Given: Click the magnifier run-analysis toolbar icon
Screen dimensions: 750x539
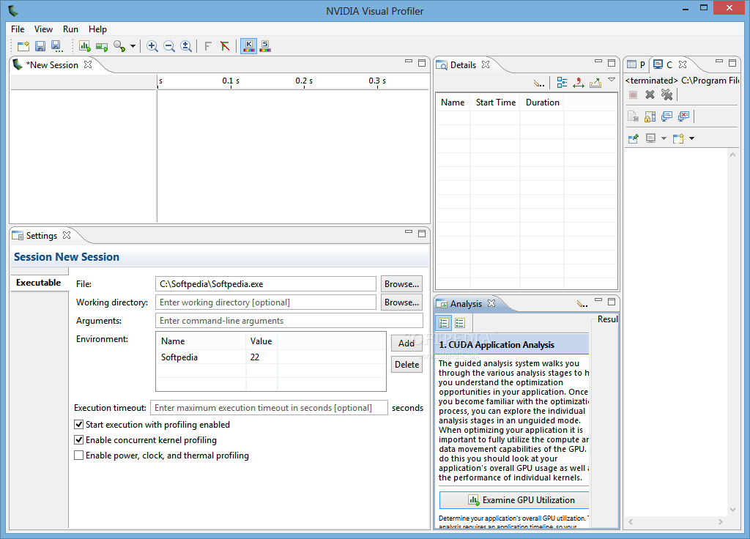Looking at the screenshot, I should pyautogui.click(x=119, y=46).
